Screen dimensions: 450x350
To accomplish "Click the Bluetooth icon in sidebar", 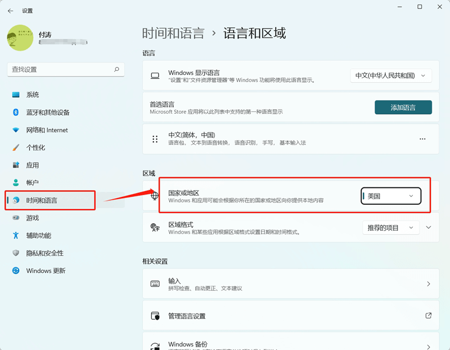I will pyautogui.click(x=16, y=113).
